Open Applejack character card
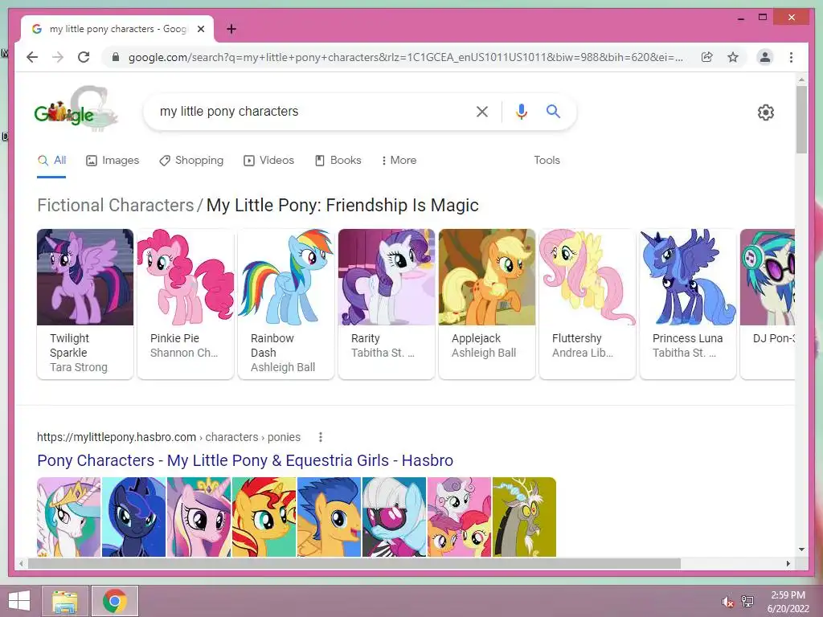823x617 pixels. (x=487, y=303)
